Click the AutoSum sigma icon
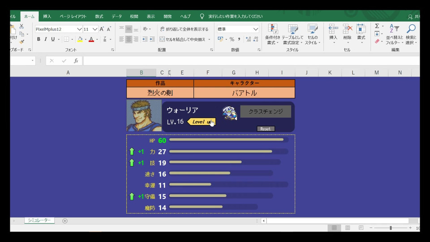This screenshot has height=242, width=430. click(377, 26)
